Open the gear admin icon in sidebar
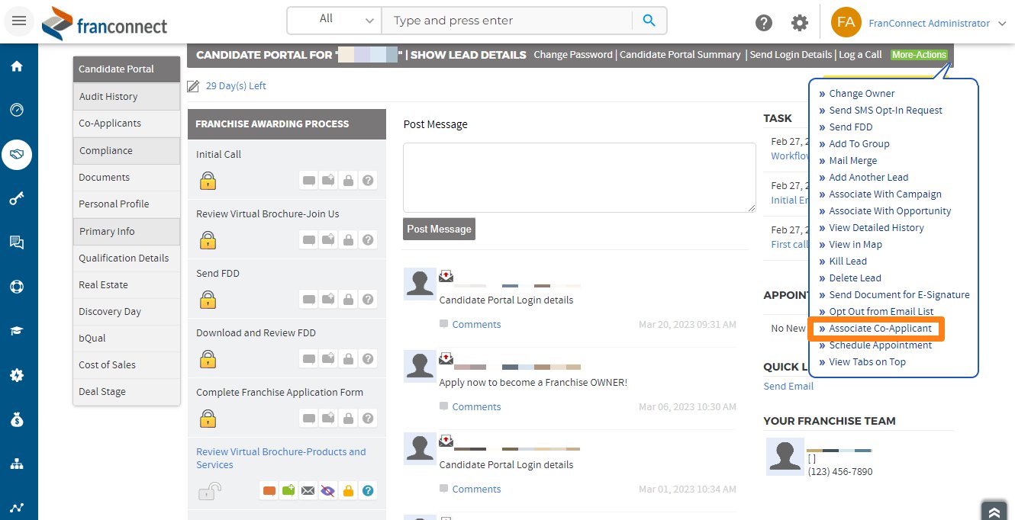 pos(17,375)
